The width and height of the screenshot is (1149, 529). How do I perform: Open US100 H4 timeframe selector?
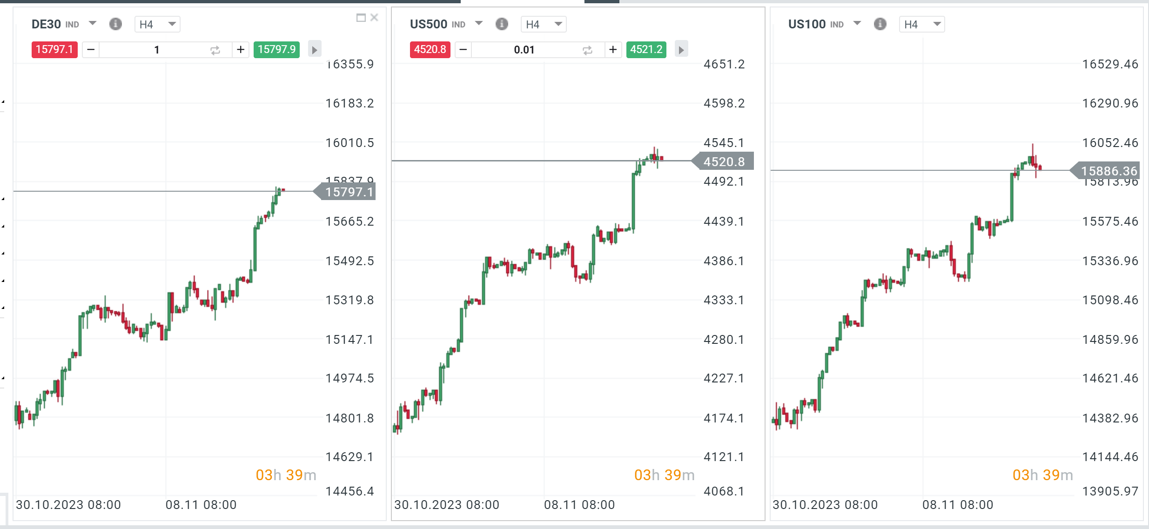coord(922,24)
